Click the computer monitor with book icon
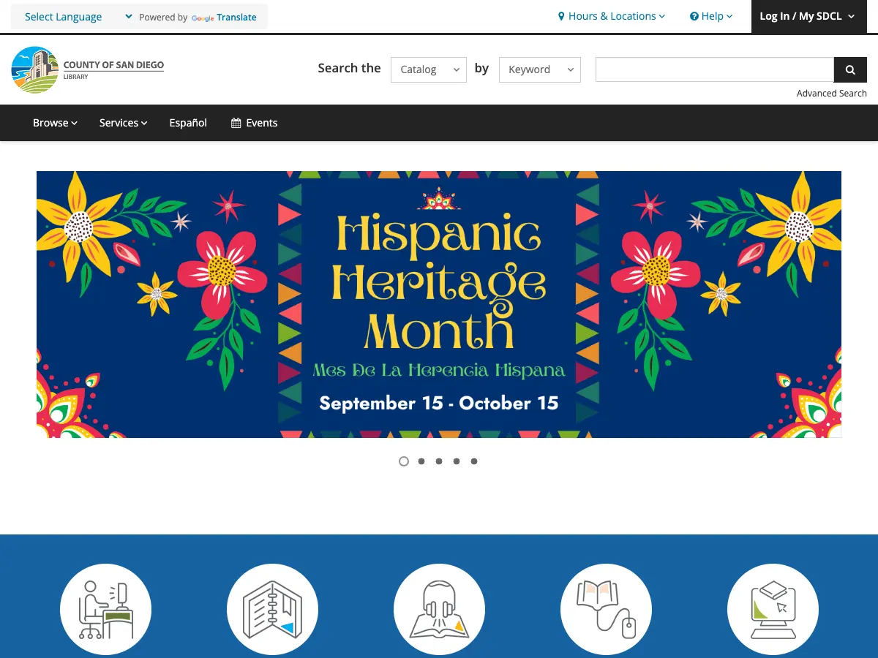Viewport: 878px width, 658px height. [773, 609]
